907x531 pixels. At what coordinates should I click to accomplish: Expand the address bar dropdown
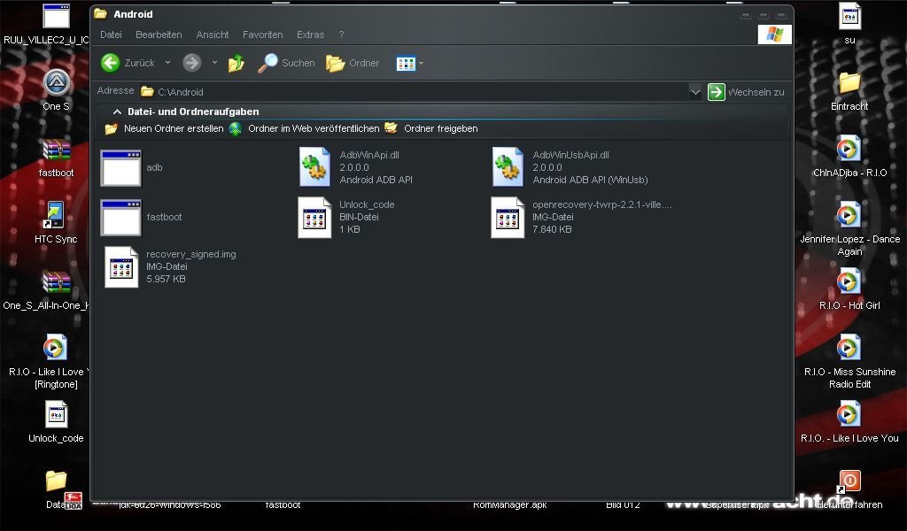(x=694, y=92)
